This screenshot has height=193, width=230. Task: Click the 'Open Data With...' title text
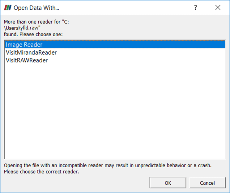36,8
